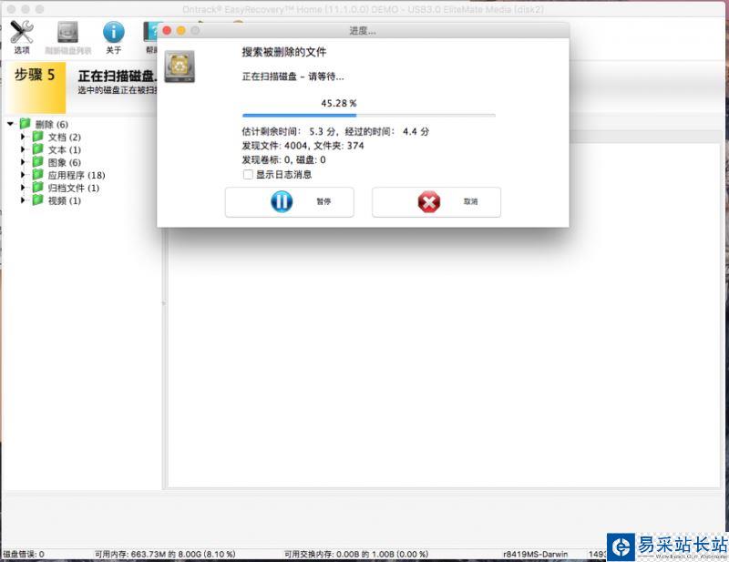
Task: Click the red X cancel icon
Action: tap(429, 201)
